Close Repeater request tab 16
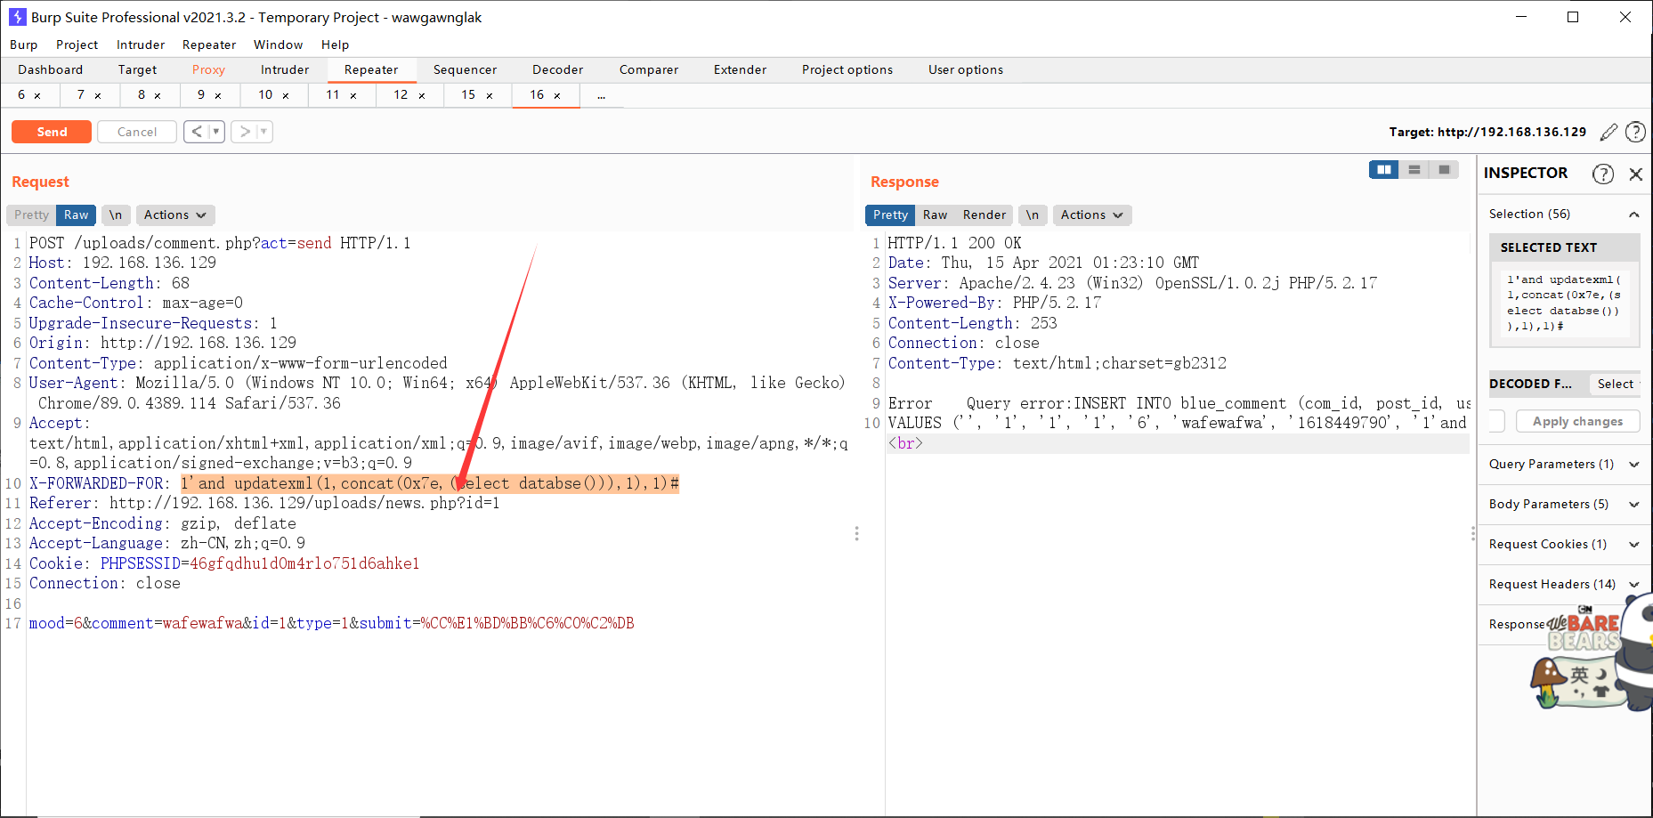 [557, 95]
